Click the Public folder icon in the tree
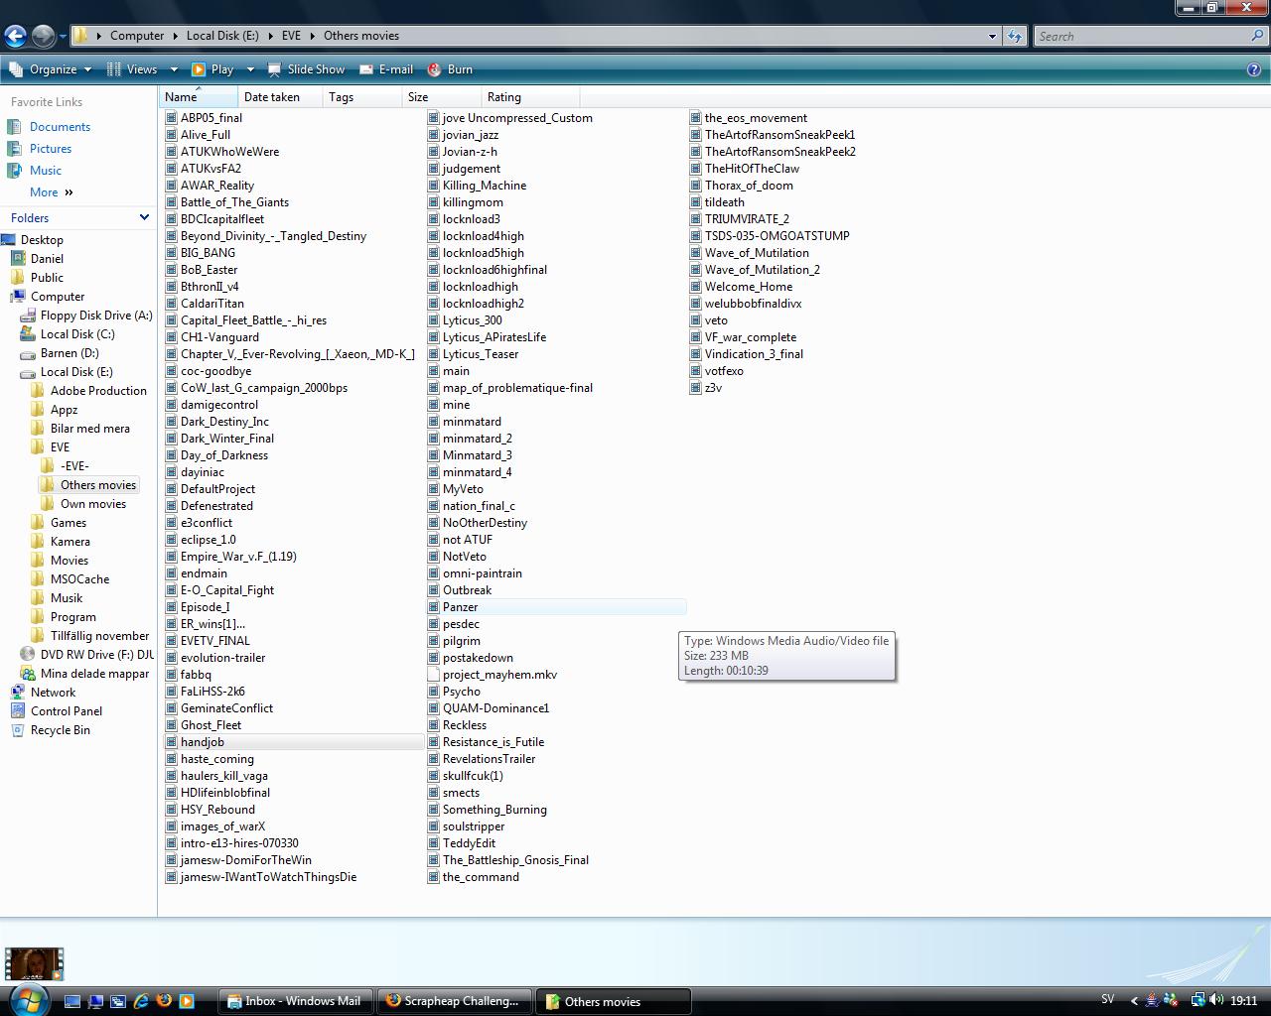Screen dimensions: 1271x1016 (17, 278)
